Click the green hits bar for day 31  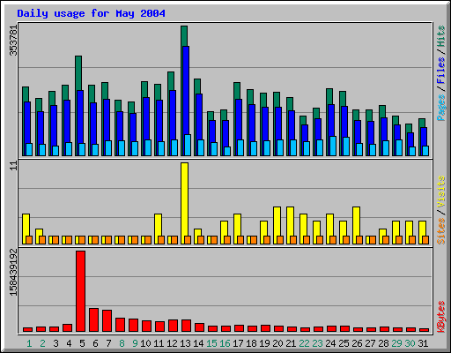(x=422, y=123)
